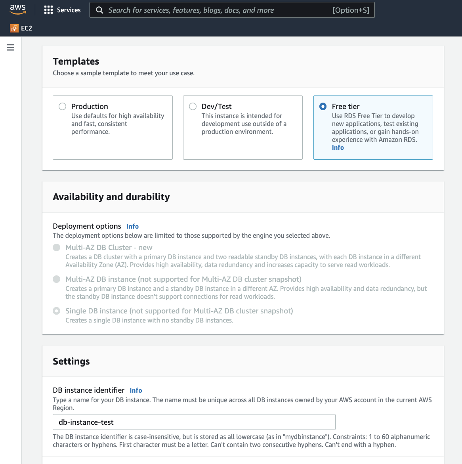Click the Dev/Test template card description
Image resolution: width=462 pixels, height=464 pixels.
click(244, 124)
